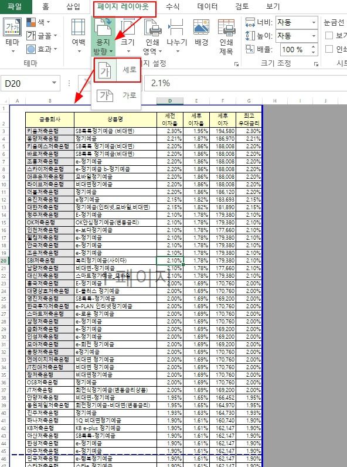The height and width of the screenshot is (467, 347).
Task: Click the OK안심정기예금(변동금리) cell
Action: pyautogui.click(x=115, y=223)
